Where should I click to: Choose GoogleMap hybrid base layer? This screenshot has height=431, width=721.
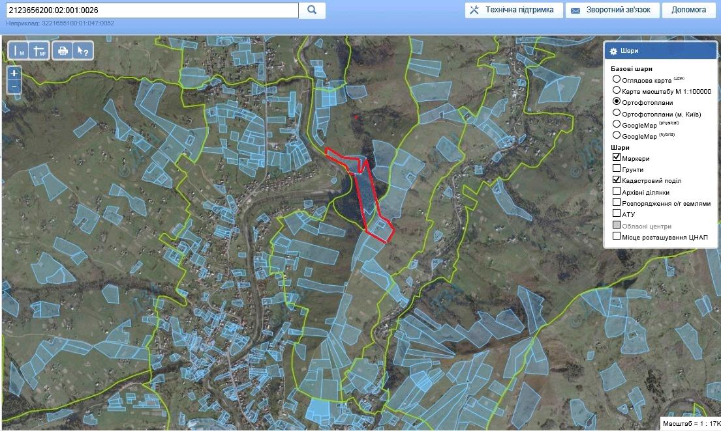click(x=617, y=135)
